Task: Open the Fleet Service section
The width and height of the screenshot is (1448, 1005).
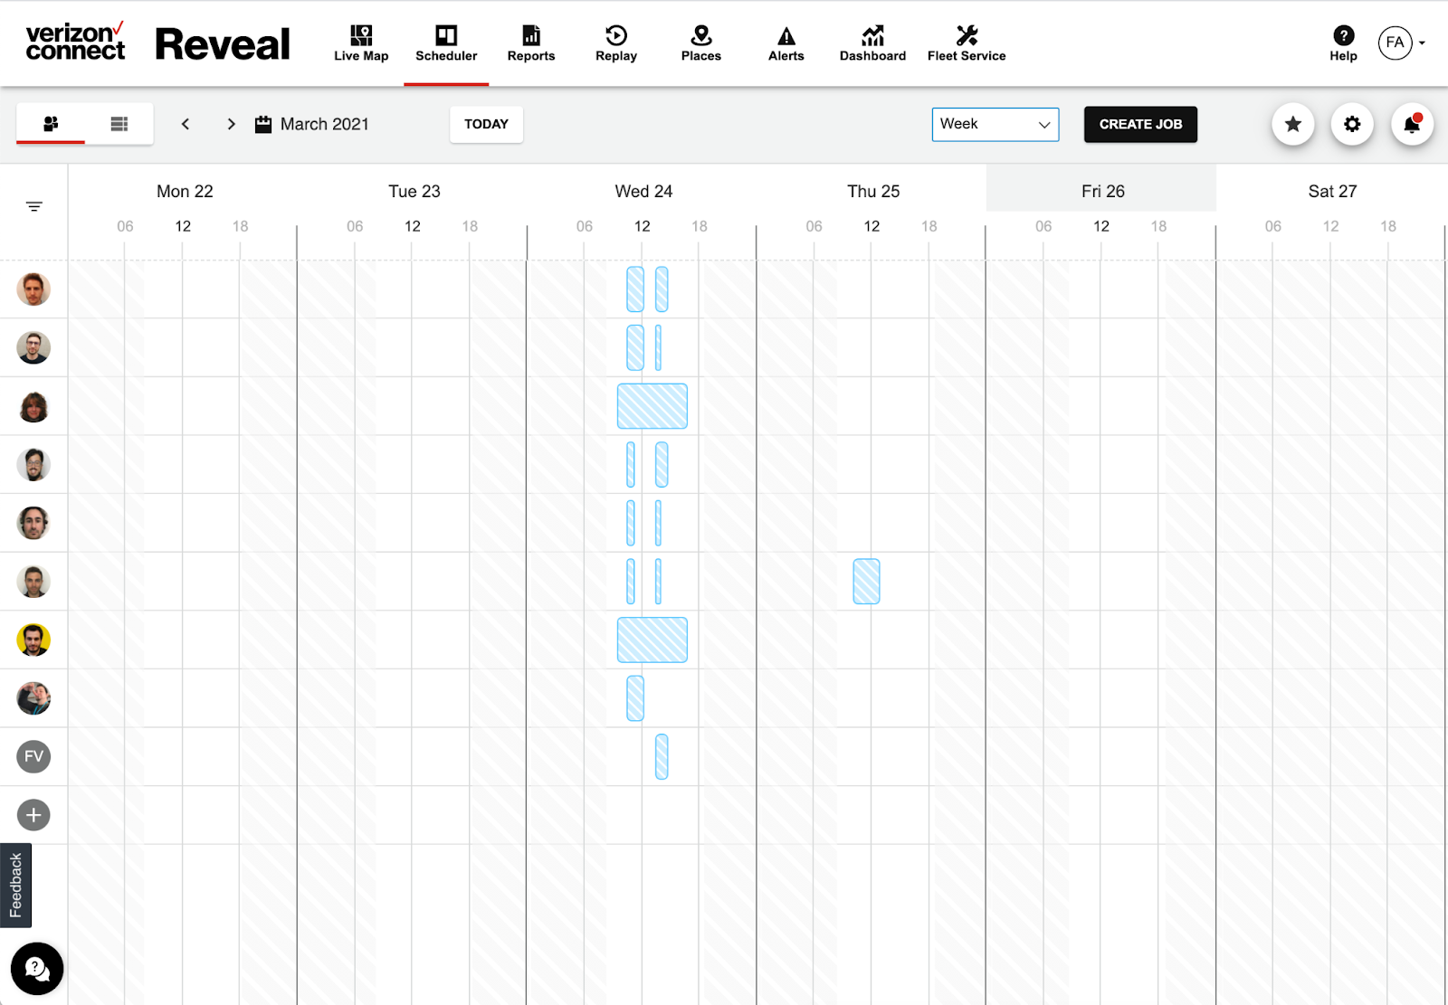Action: (966, 43)
